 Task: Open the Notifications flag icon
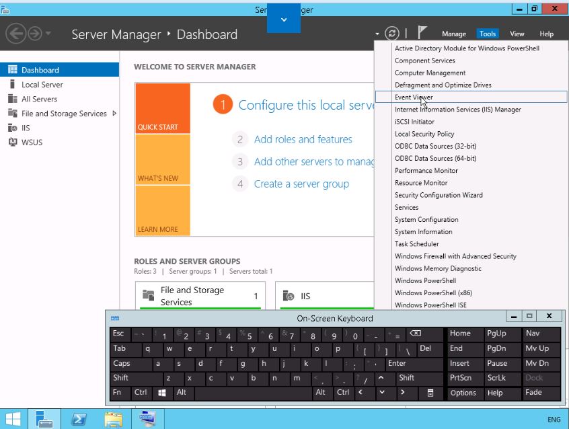(x=422, y=34)
